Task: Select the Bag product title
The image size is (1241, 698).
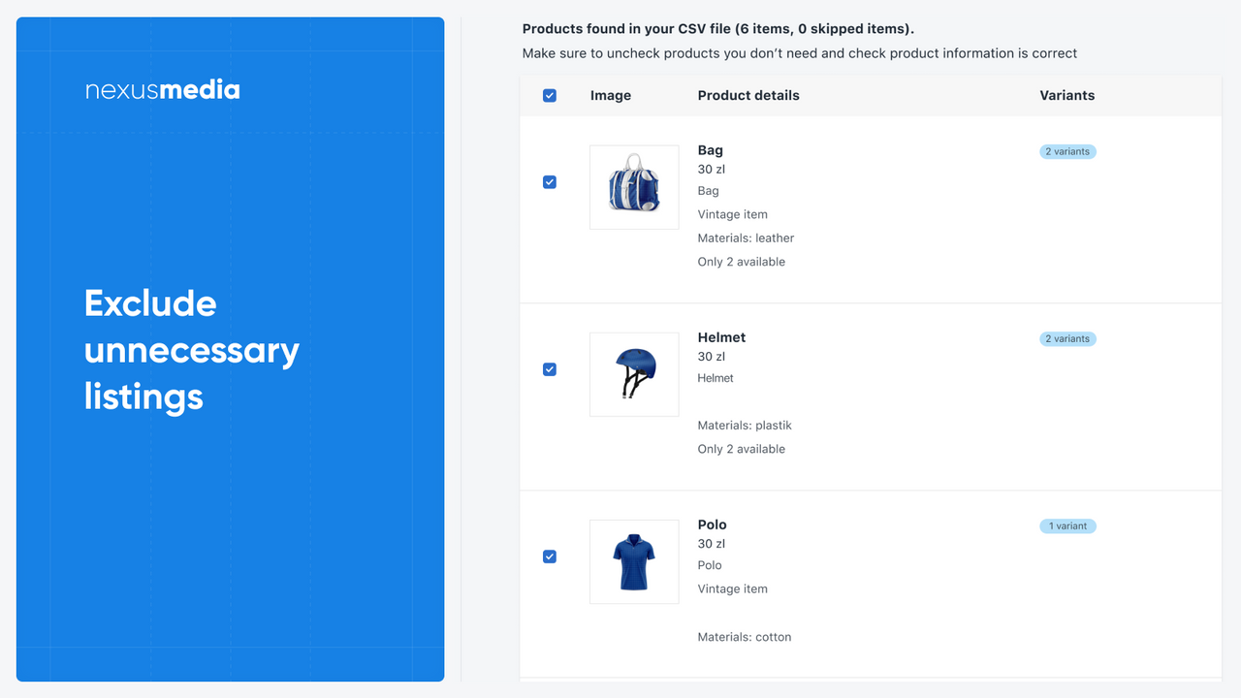Action: (x=710, y=150)
